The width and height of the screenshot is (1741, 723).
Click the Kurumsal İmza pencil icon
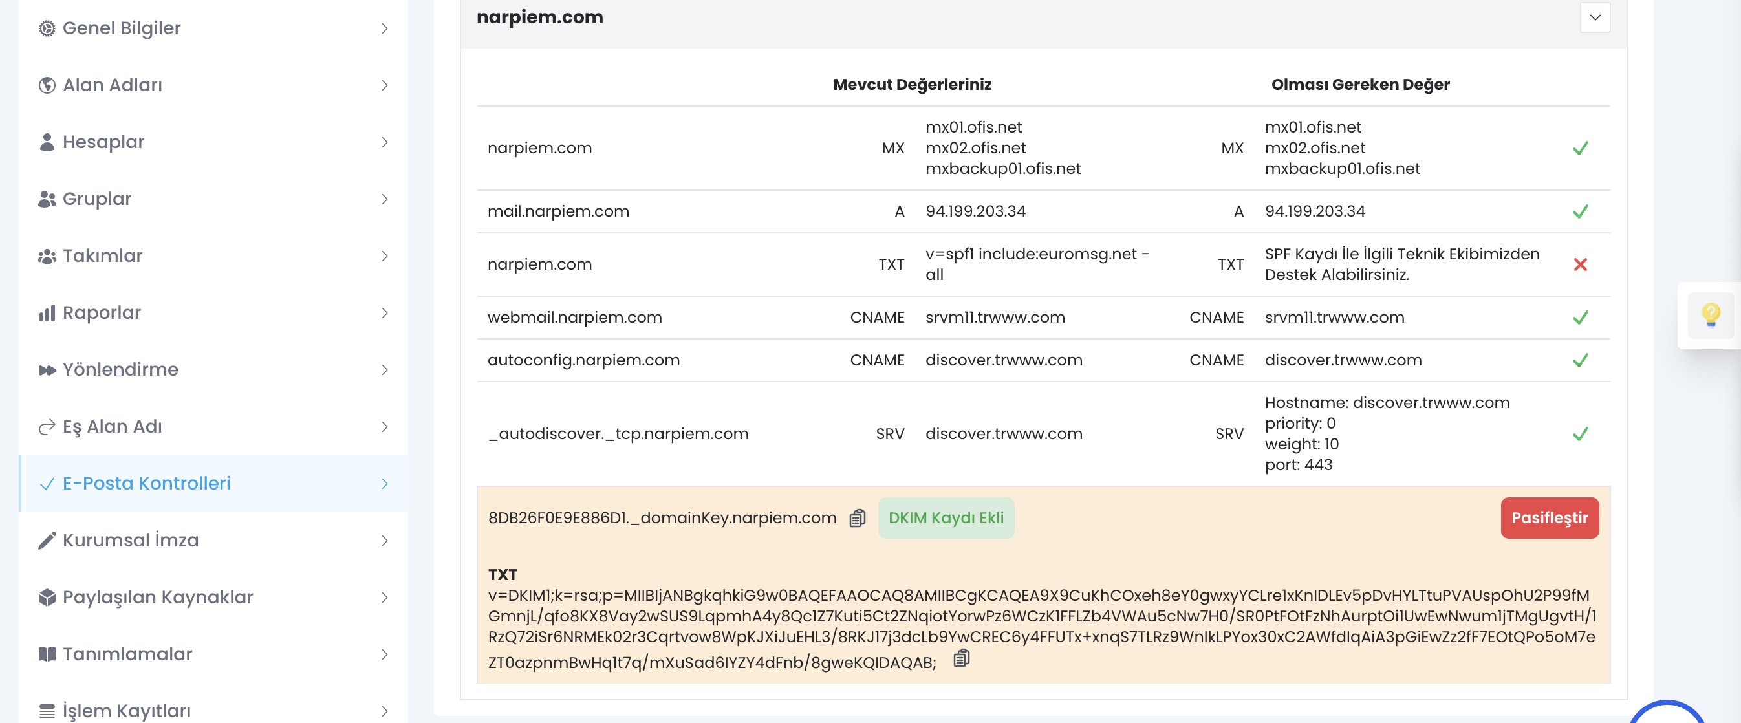coord(47,541)
